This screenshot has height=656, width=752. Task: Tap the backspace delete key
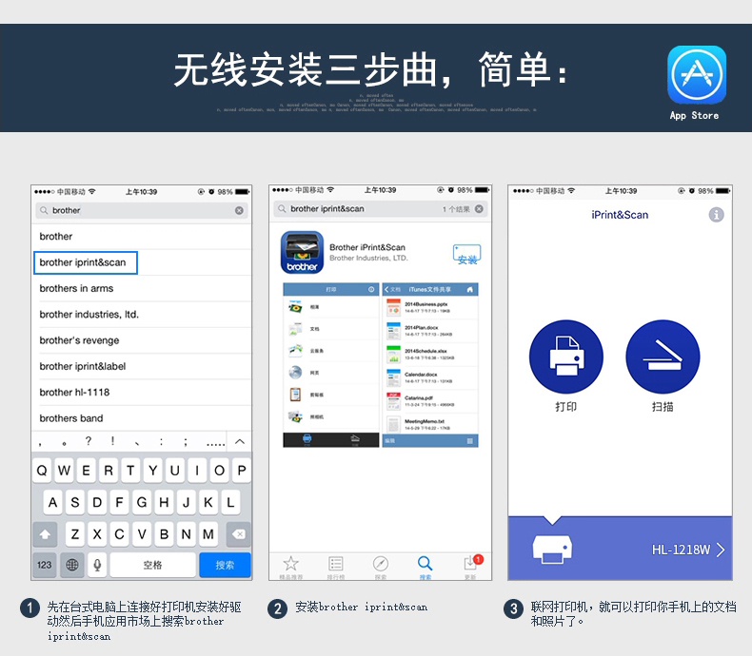pos(238,534)
